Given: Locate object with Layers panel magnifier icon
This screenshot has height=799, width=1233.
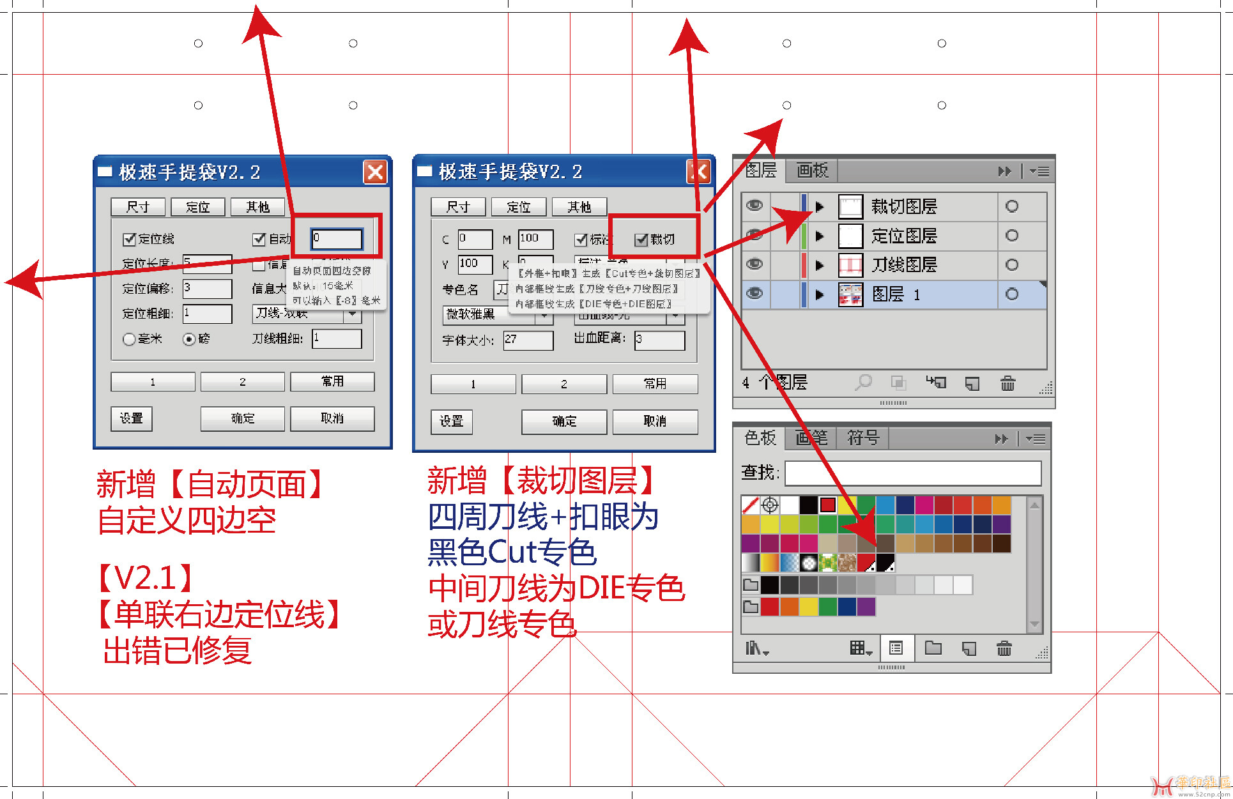Looking at the screenshot, I should [x=863, y=383].
